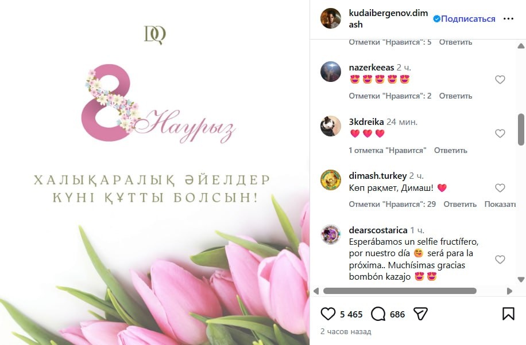This screenshot has width=526, height=345.
Task: Save the post with the bookmark icon
Action: point(508,314)
